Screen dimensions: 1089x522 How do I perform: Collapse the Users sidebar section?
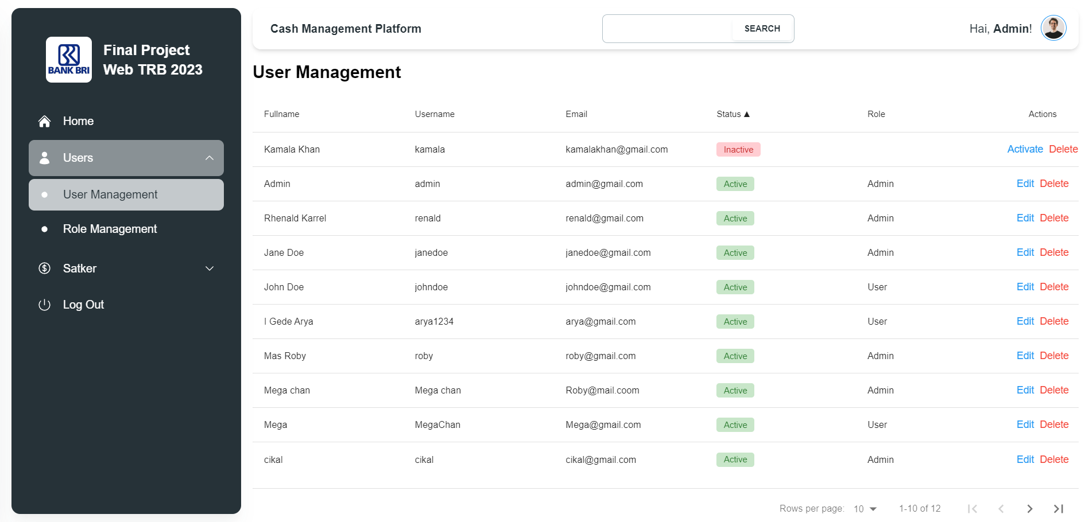point(209,158)
